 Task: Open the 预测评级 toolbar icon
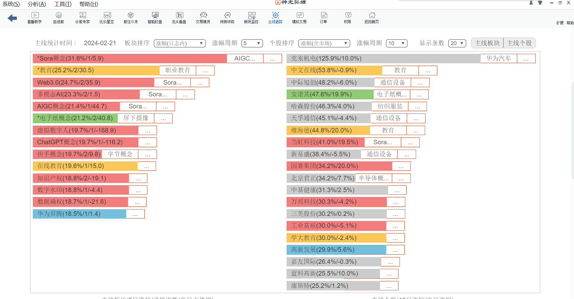click(x=227, y=18)
